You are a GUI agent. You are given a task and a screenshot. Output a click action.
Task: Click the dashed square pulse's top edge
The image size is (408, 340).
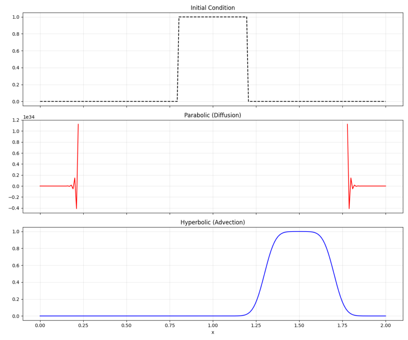(213, 17)
